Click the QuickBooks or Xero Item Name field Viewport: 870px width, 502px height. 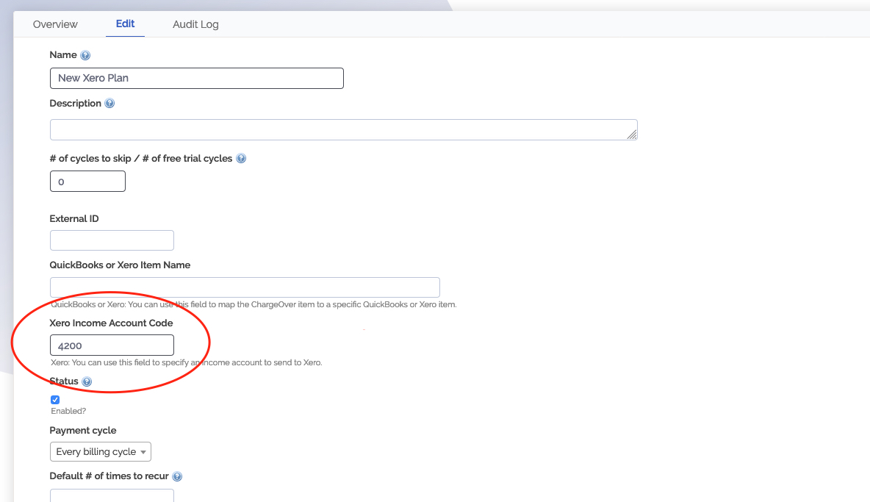245,287
